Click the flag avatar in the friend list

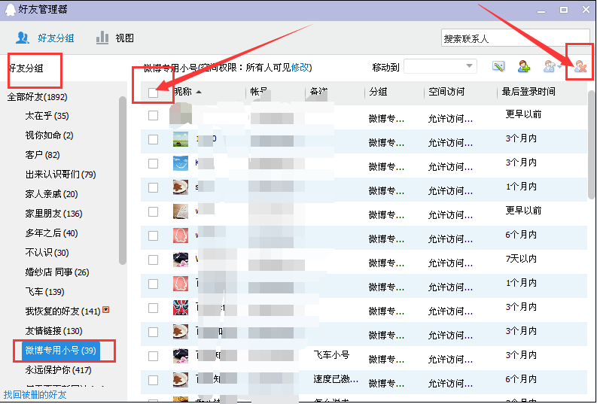coord(181,308)
